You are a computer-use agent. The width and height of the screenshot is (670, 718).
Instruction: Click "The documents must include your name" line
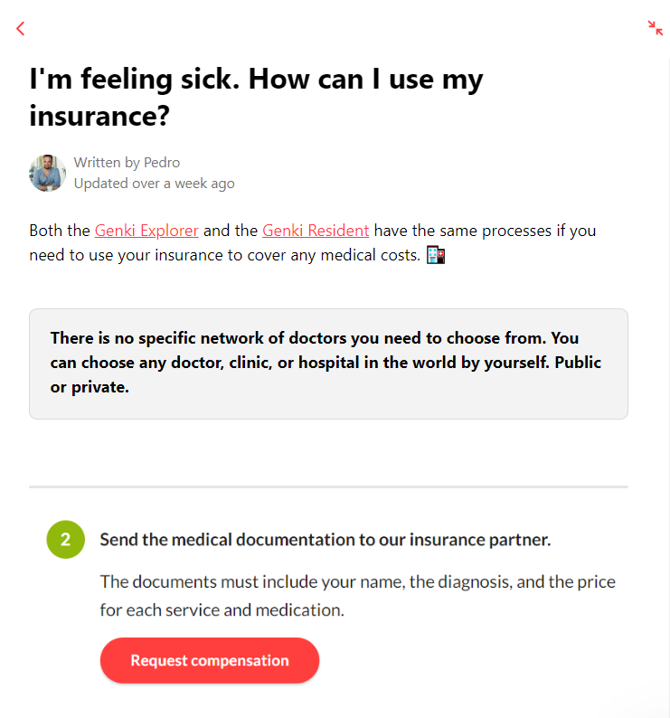coord(357,581)
